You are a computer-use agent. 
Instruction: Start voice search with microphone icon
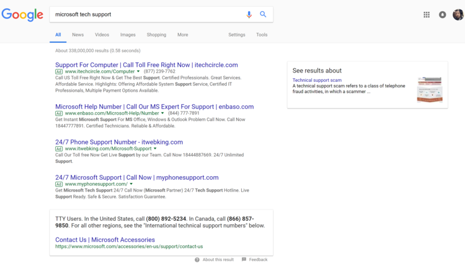(249, 14)
